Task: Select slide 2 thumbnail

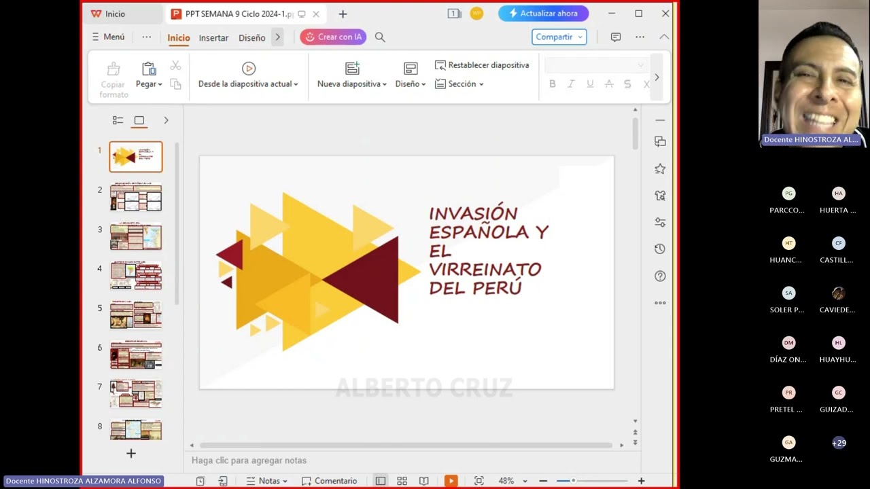Action: (x=136, y=198)
